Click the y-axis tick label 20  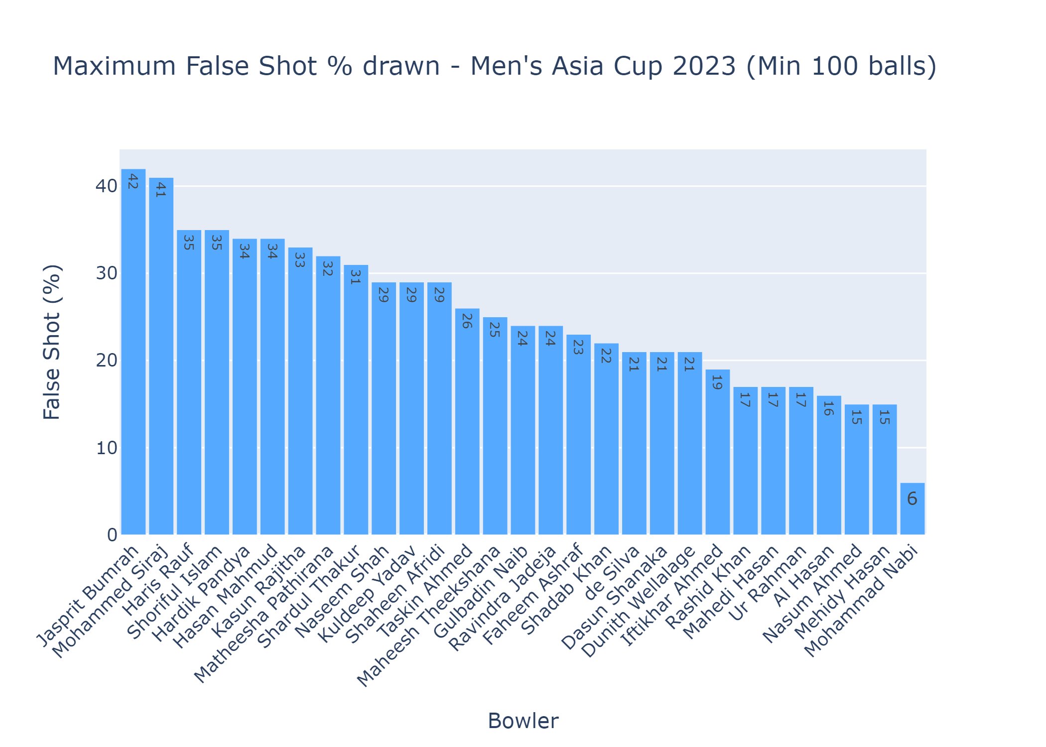click(106, 361)
